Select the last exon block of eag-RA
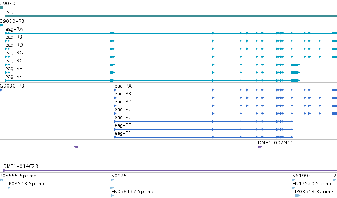This screenshot has height=198, width=337. coord(334,33)
